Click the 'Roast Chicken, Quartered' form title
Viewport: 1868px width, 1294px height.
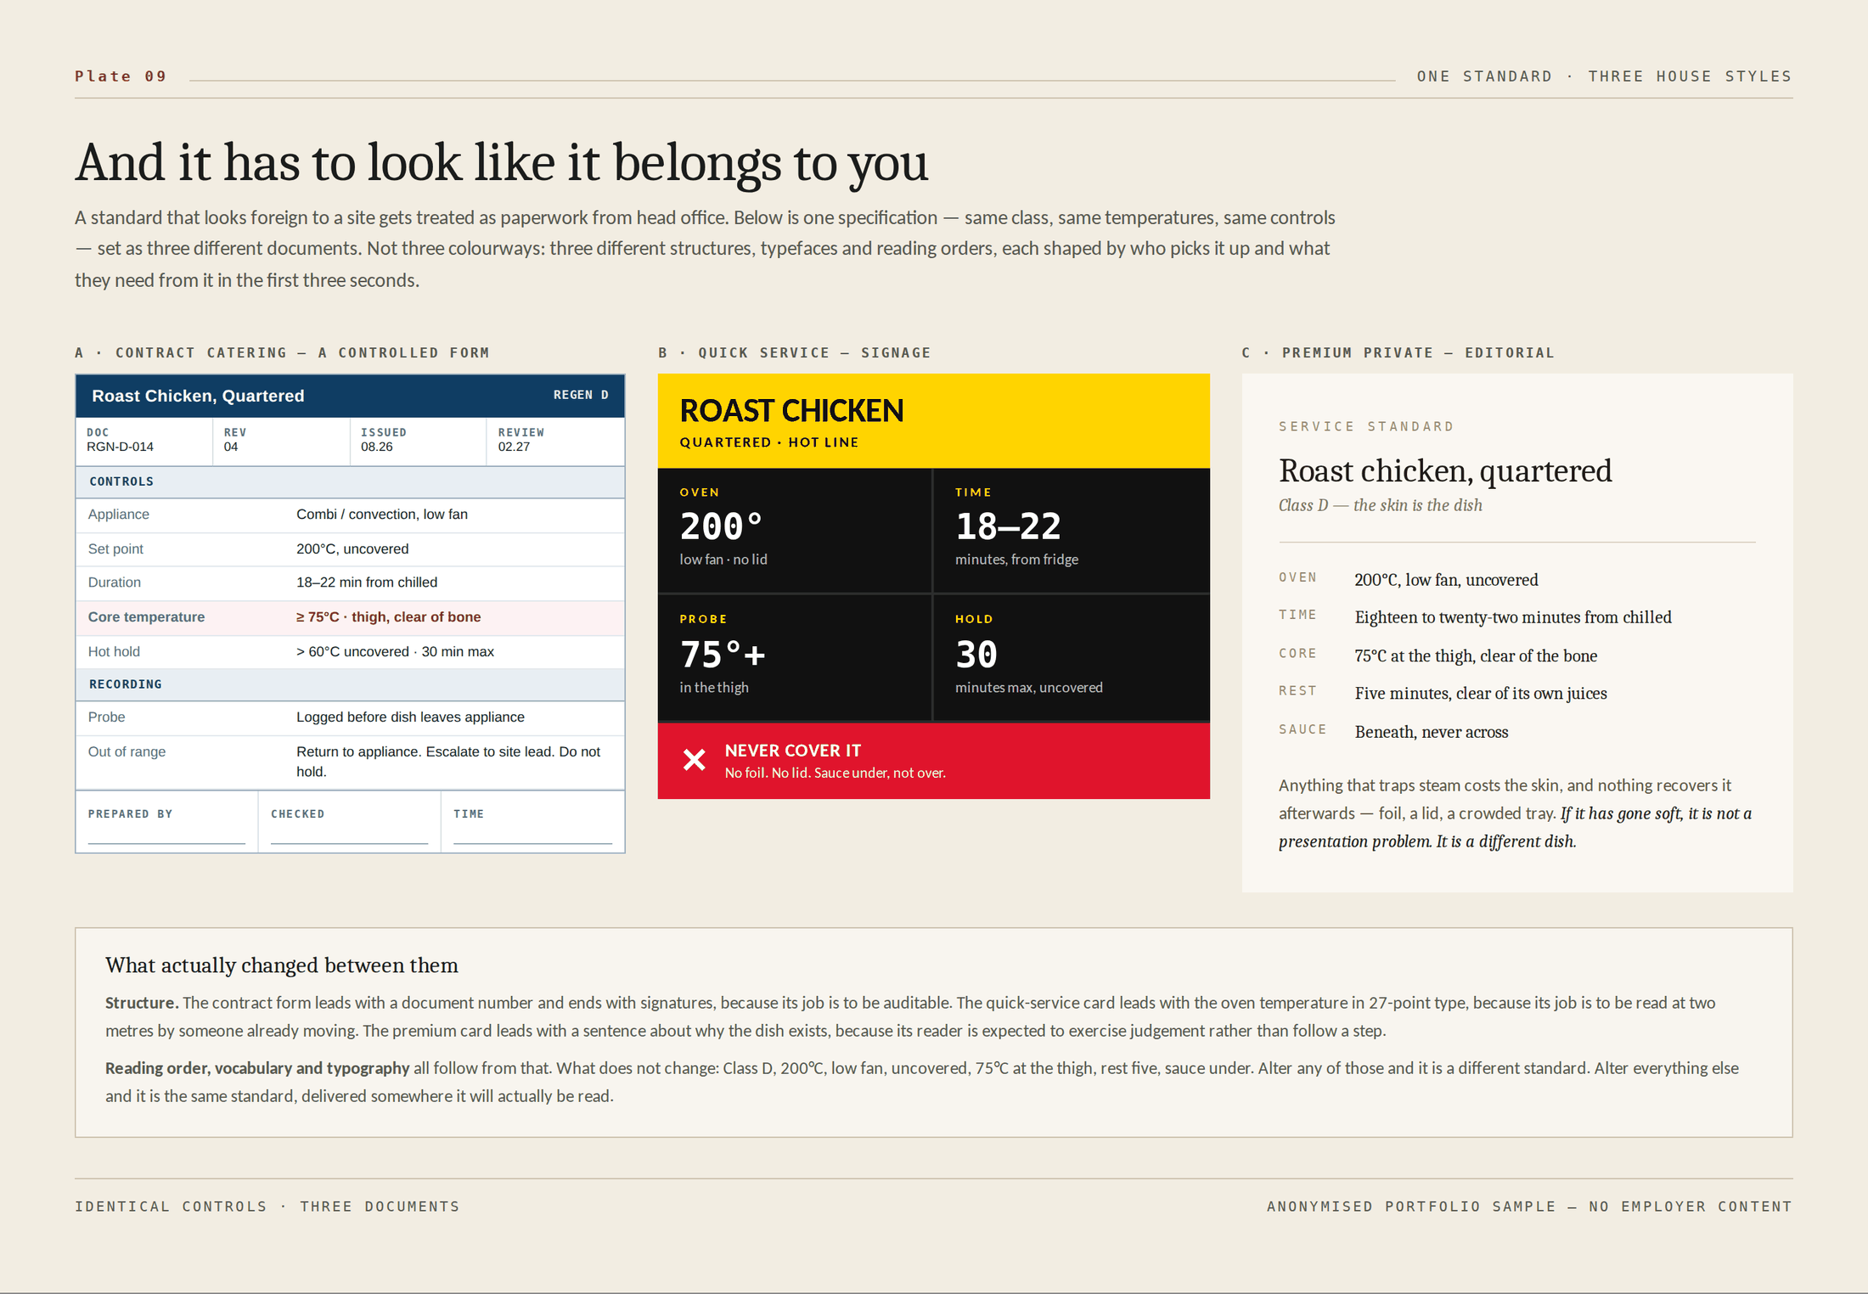click(198, 396)
